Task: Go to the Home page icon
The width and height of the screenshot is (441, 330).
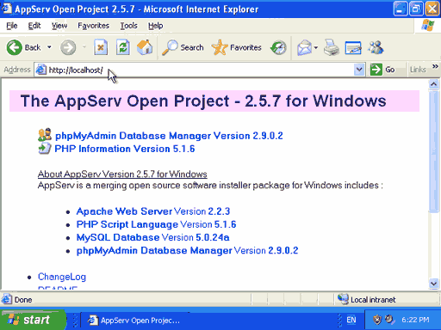Action: (x=145, y=47)
